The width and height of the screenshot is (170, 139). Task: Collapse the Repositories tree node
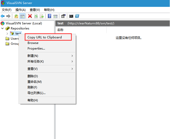coord(2,28)
